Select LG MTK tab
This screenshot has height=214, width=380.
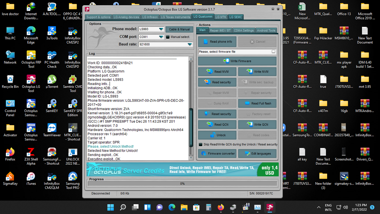click(221, 17)
